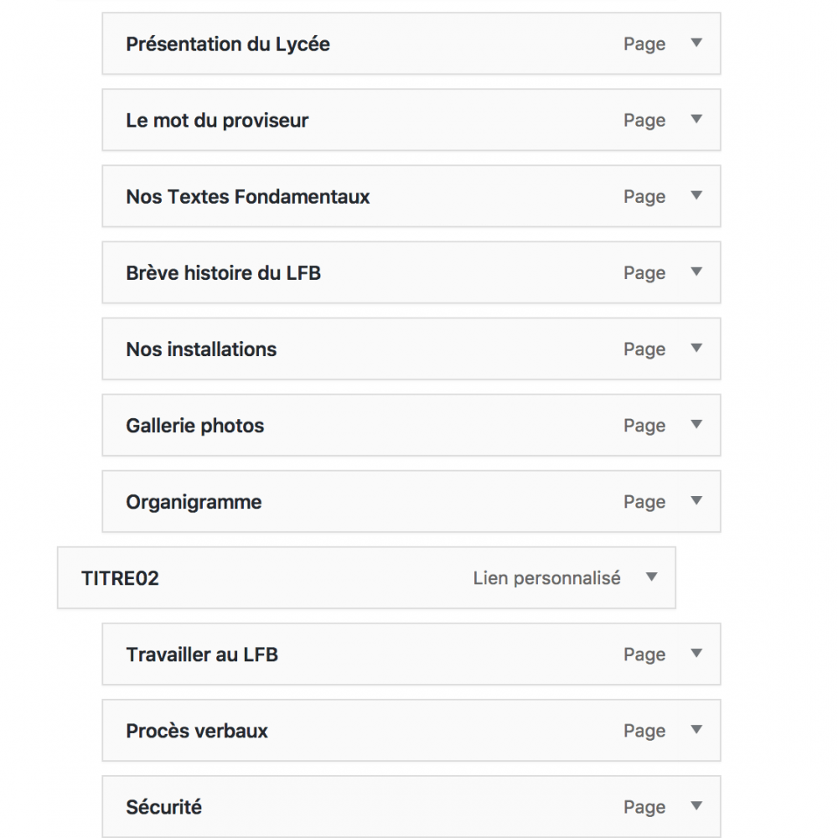Screen dimensions: 838x838
Task: Select the Le mot du proviseur item
Action: (x=217, y=121)
